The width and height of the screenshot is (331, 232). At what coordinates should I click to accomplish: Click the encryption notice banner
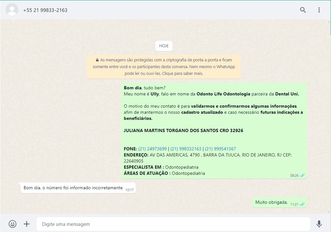click(164, 67)
